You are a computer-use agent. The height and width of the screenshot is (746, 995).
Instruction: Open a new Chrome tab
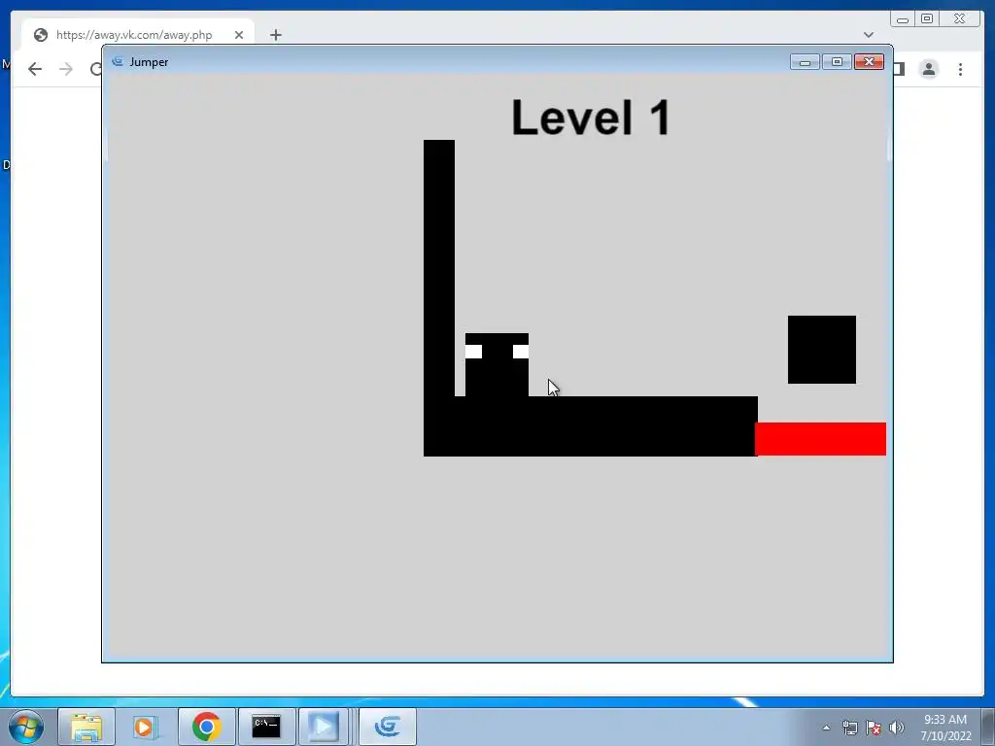coord(275,35)
